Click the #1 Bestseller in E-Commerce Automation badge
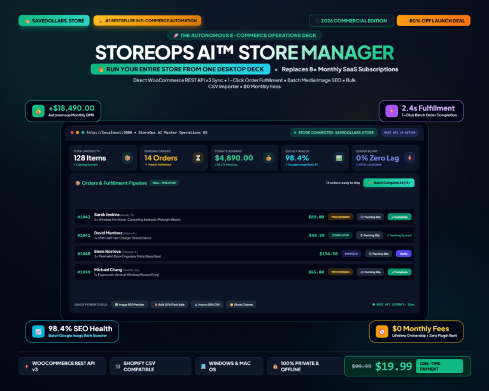489x391 pixels. (x=148, y=20)
